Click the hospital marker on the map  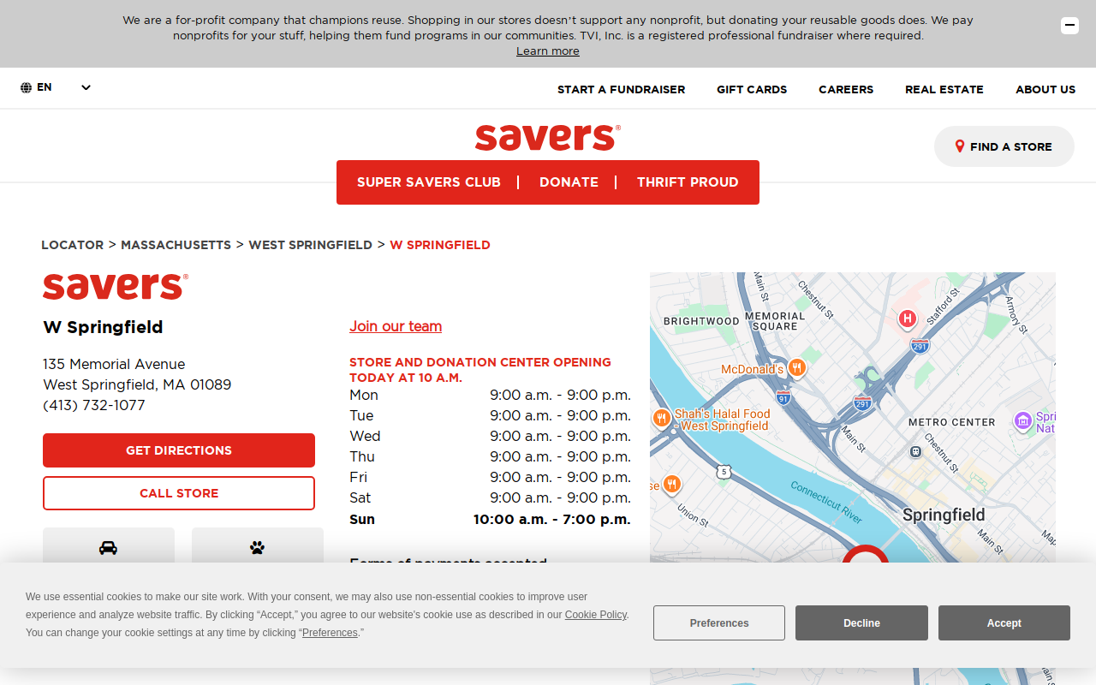(x=907, y=319)
